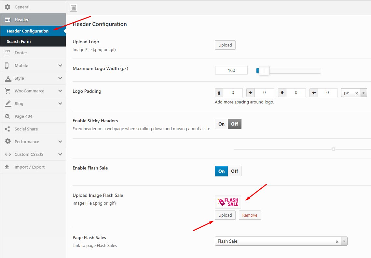Expand the Custom CSS/JS section chevron
Screen dimensions: 371x258
[x=60, y=154]
